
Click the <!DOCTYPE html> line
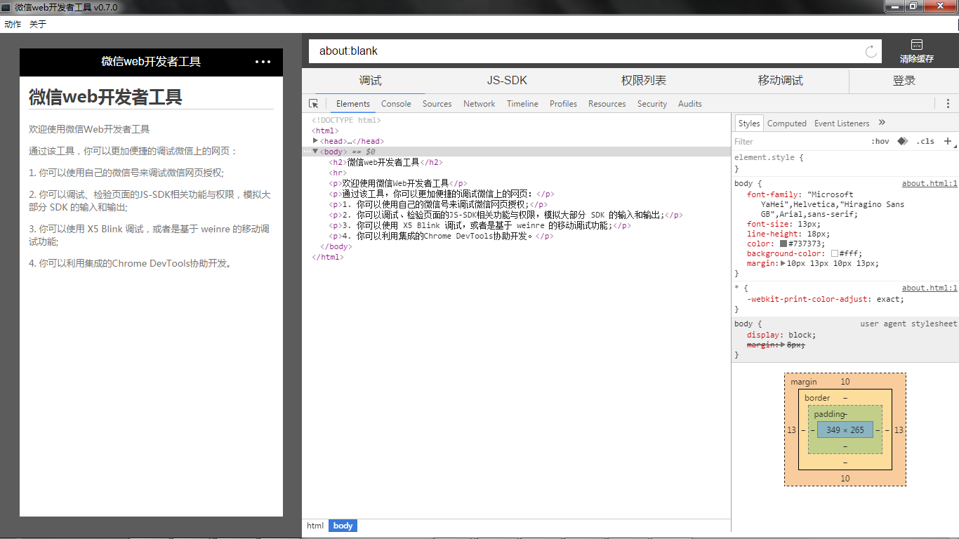346,120
